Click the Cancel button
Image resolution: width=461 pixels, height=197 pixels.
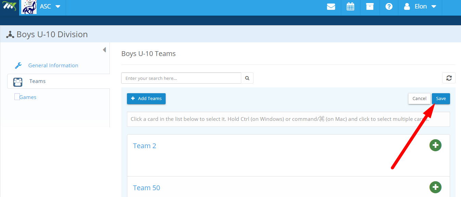[x=419, y=99]
